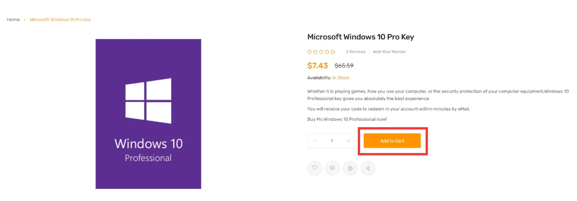
Task: Click the third rating star
Action: click(x=321, y=52)
